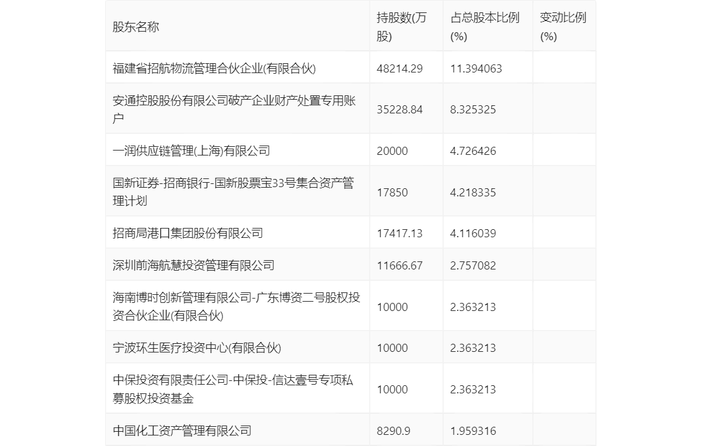
Task: Select 福建省招航物流管理合伙企业(有限合伙) shareholder name
Action: tap(214, 69)
